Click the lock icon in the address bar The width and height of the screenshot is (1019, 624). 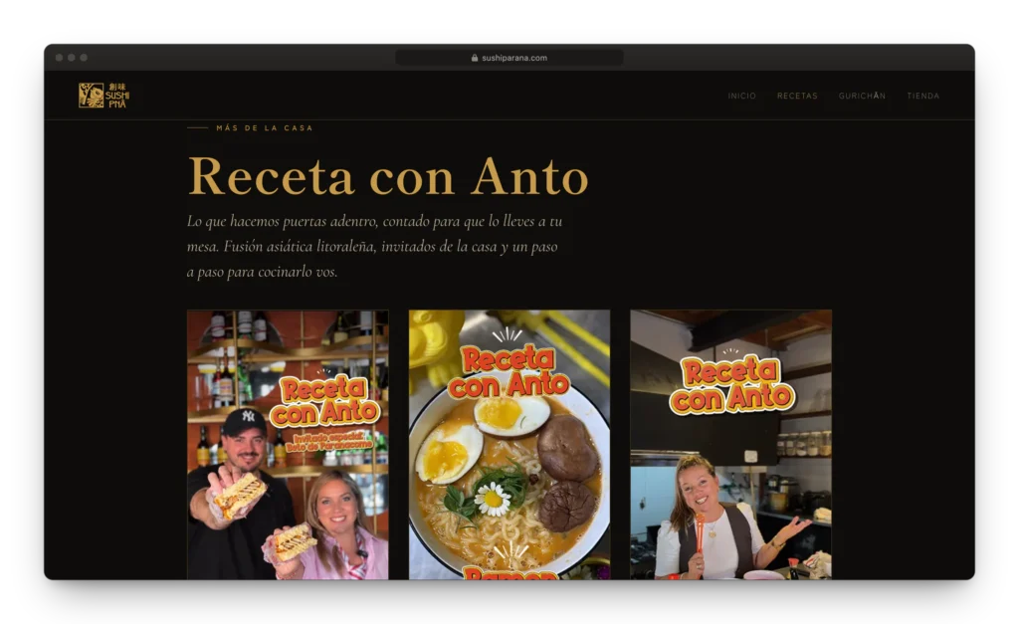pyautogui.click(x=475, y=57)
